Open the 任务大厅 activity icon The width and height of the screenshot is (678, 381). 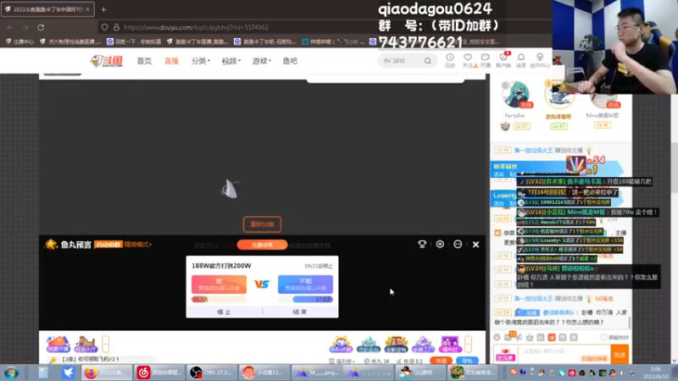click(x=86, y=344)
